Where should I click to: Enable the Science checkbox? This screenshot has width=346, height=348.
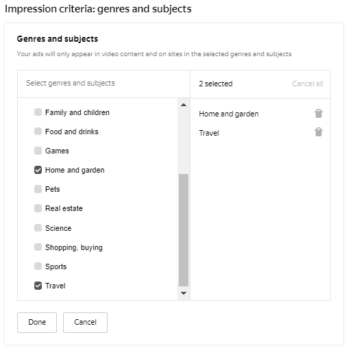point(38,227)
